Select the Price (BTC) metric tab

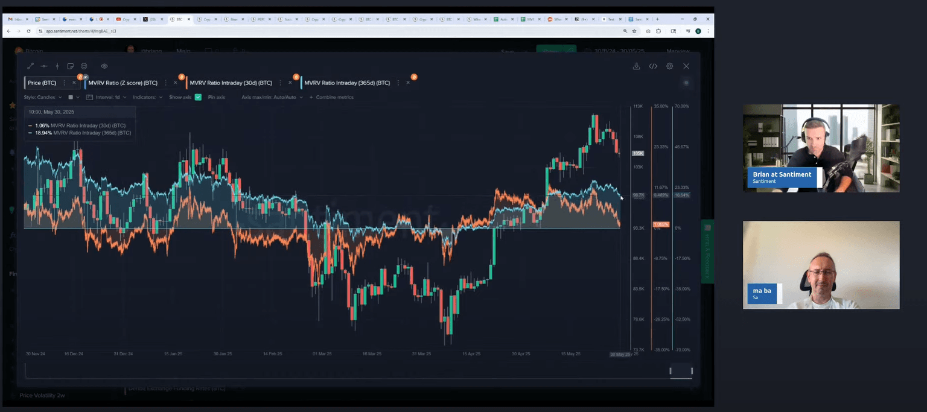click(x=42, y=83)
